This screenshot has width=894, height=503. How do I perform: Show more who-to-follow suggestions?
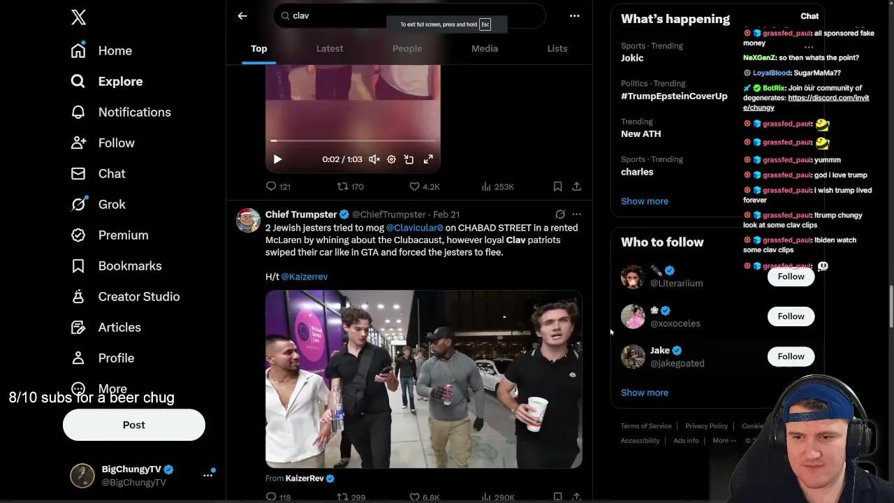[x=645, y=393]
